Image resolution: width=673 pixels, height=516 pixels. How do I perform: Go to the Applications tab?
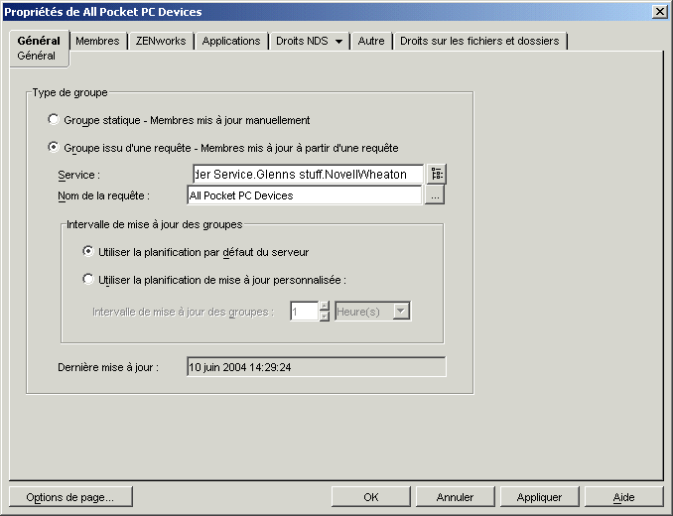coord(231,41)
